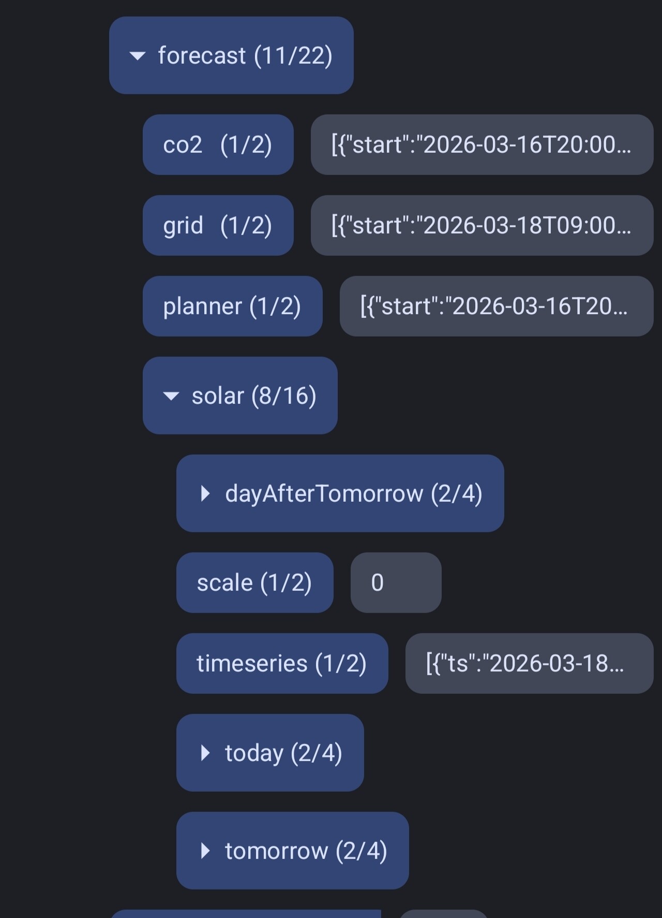The width and height of the screenshot is (662, 918).
Task: Open the planner start value chip
Action: coord(496,306)
